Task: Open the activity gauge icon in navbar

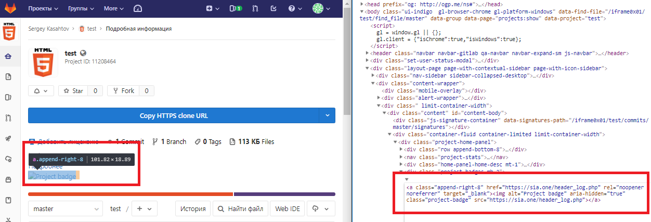Action: [x=137, y=8]
